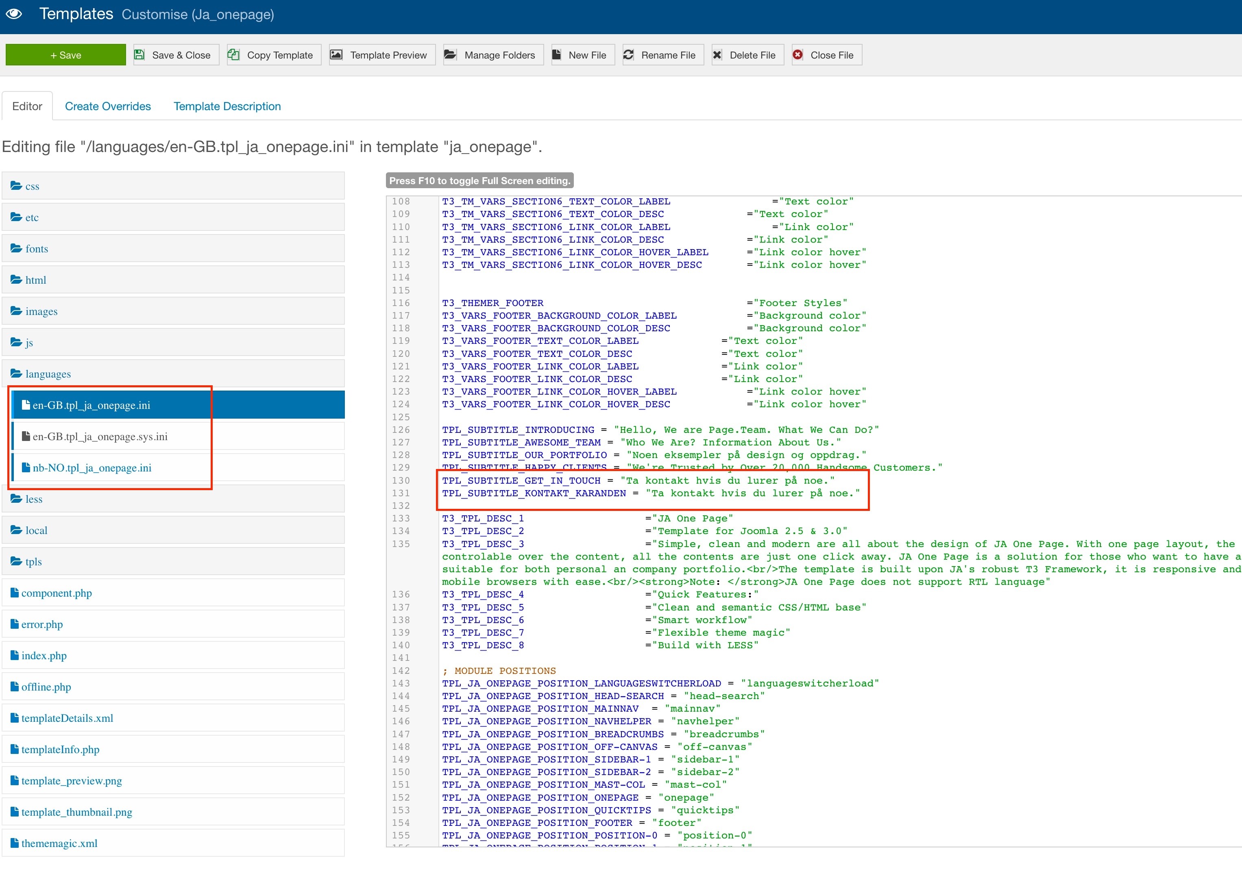Click the red Close File icon
The width and height of the screenshot is (1242, 873).
pos(798,54)
